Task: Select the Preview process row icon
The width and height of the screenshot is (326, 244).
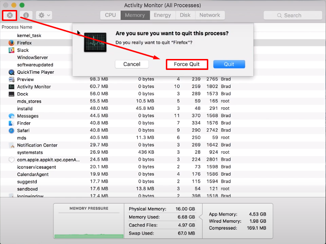Action: 11,79
